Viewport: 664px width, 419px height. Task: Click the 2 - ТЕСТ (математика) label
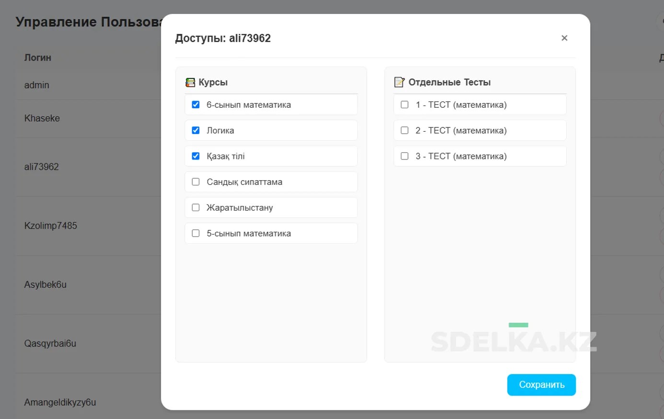click(461, 131)
